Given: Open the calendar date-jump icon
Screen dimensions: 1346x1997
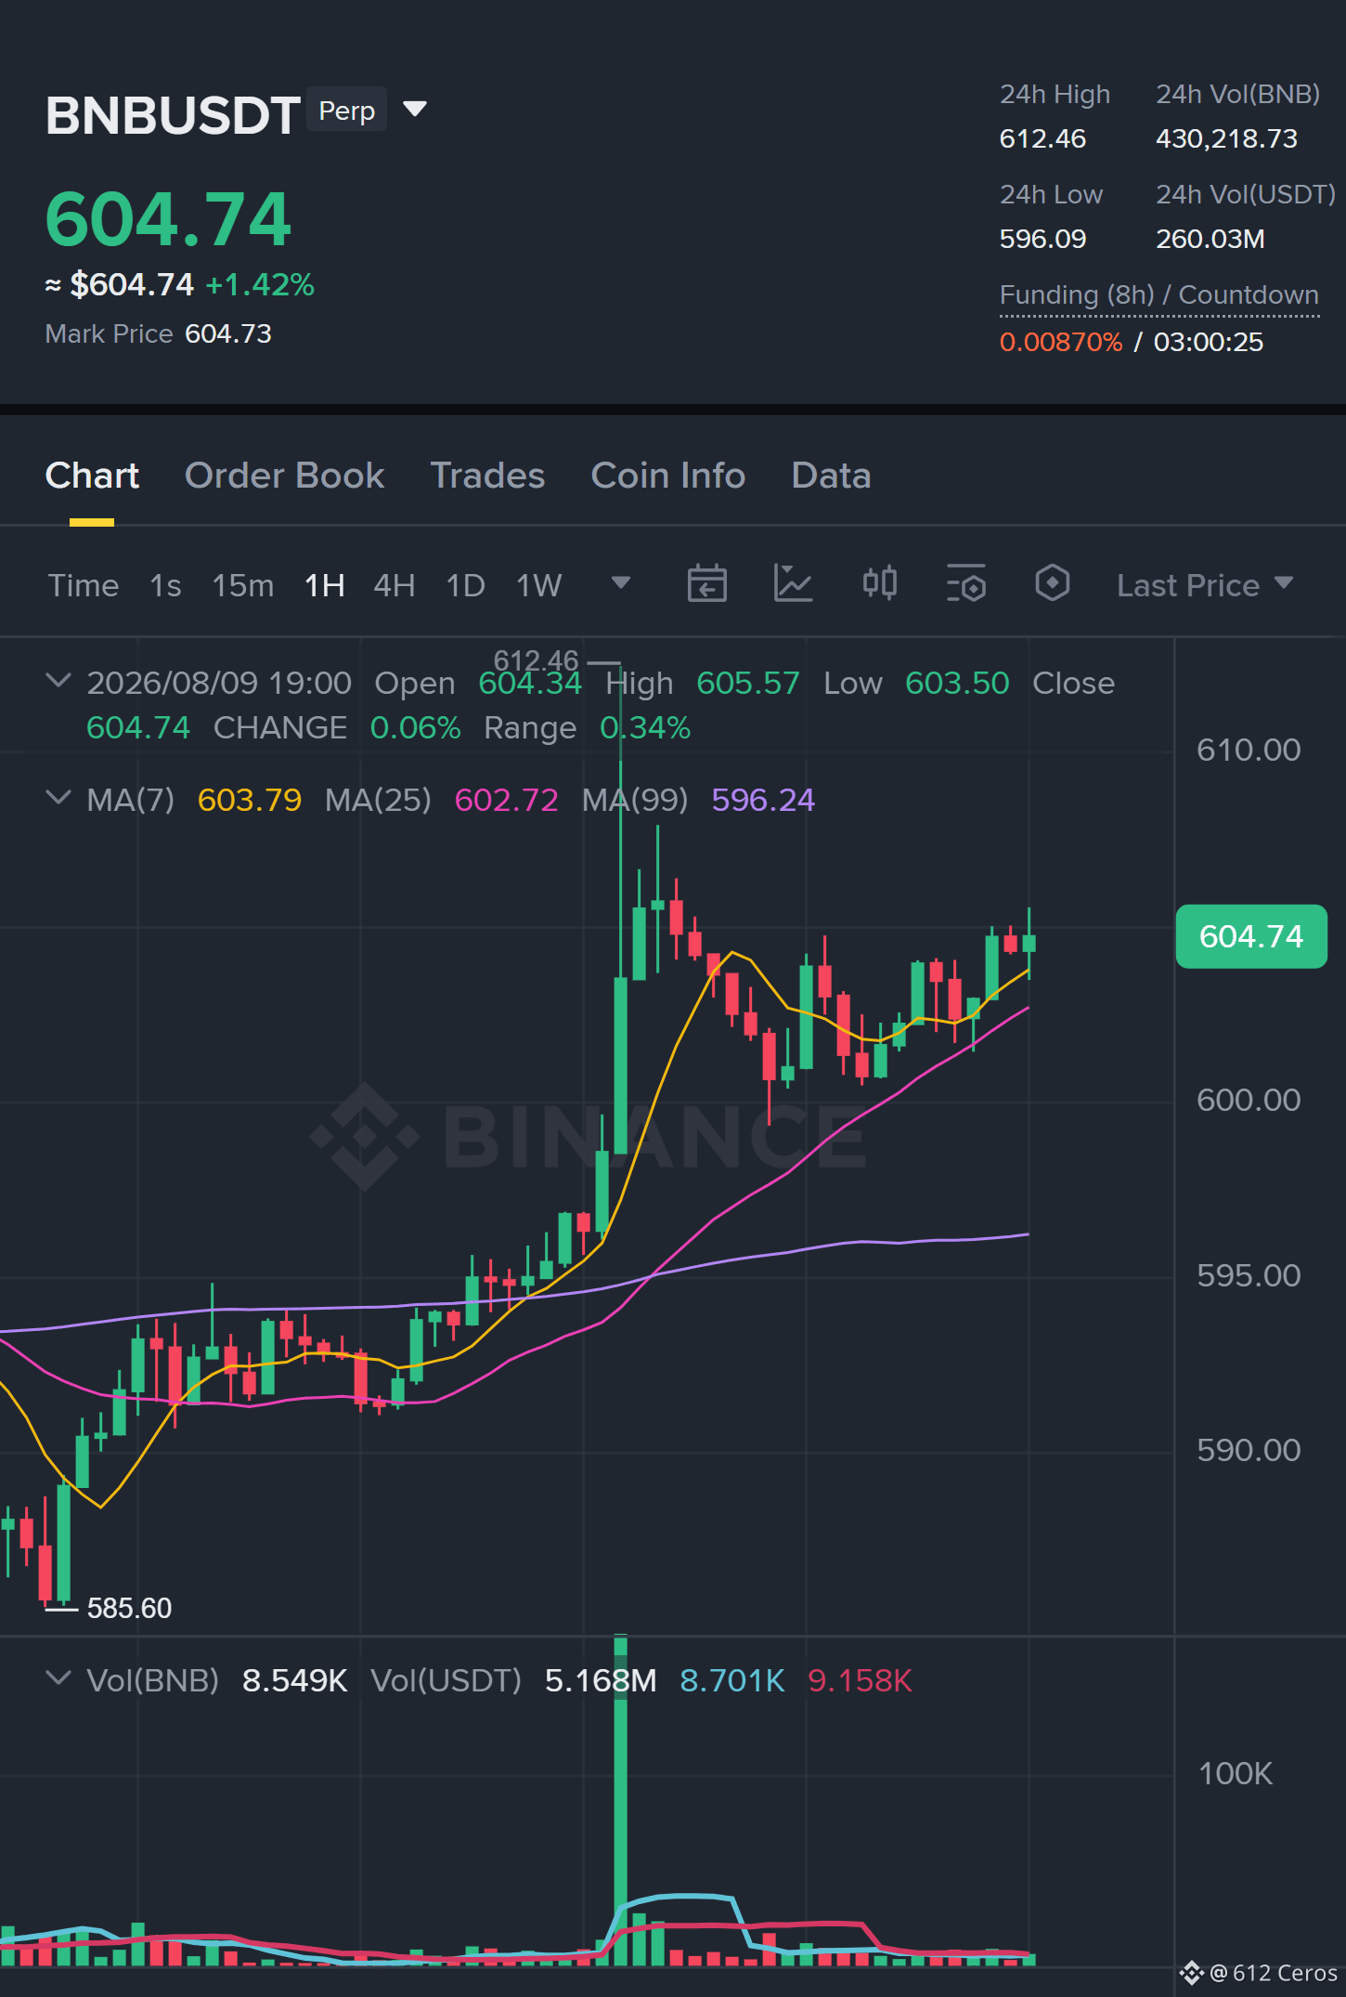Looking at the screenshot, I should [x=706, y=584].
